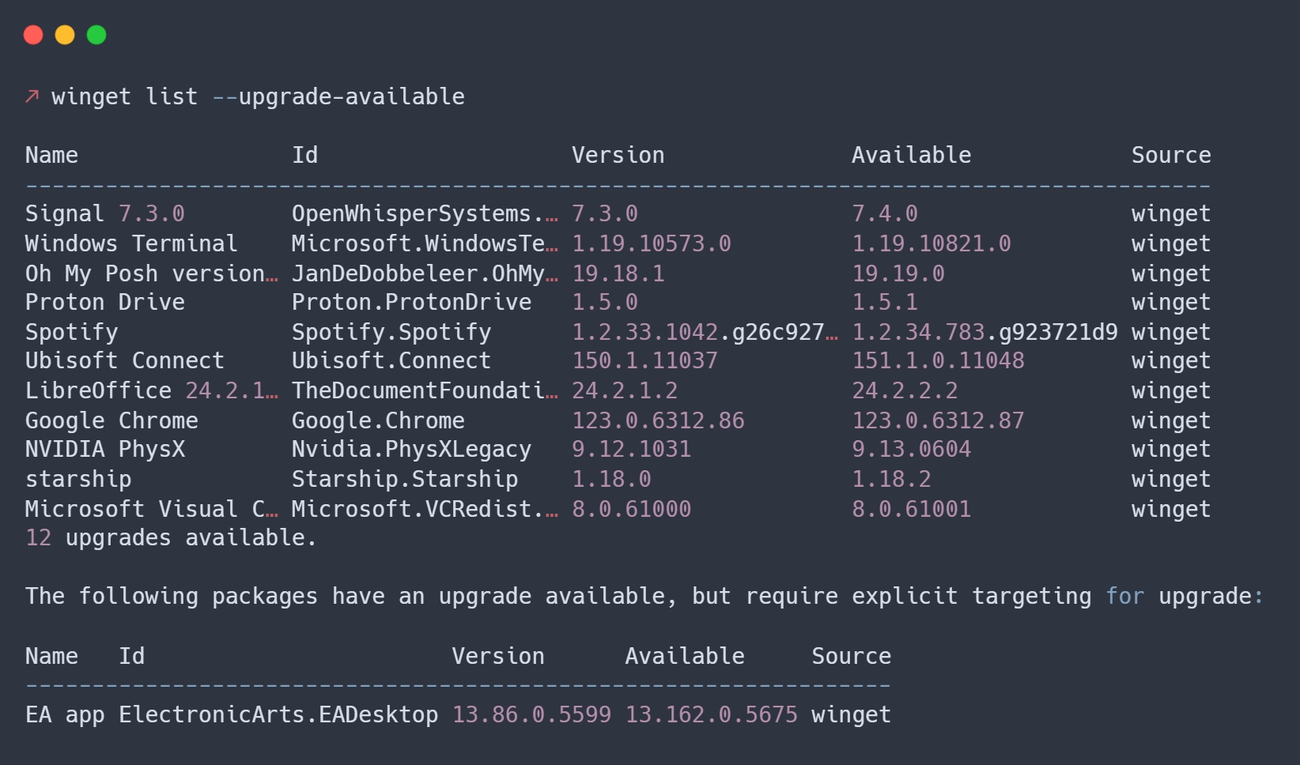Click the 'Spotify.Spotify' id cell
Viewport: 1300px width, 765px height.
(391, 332)
